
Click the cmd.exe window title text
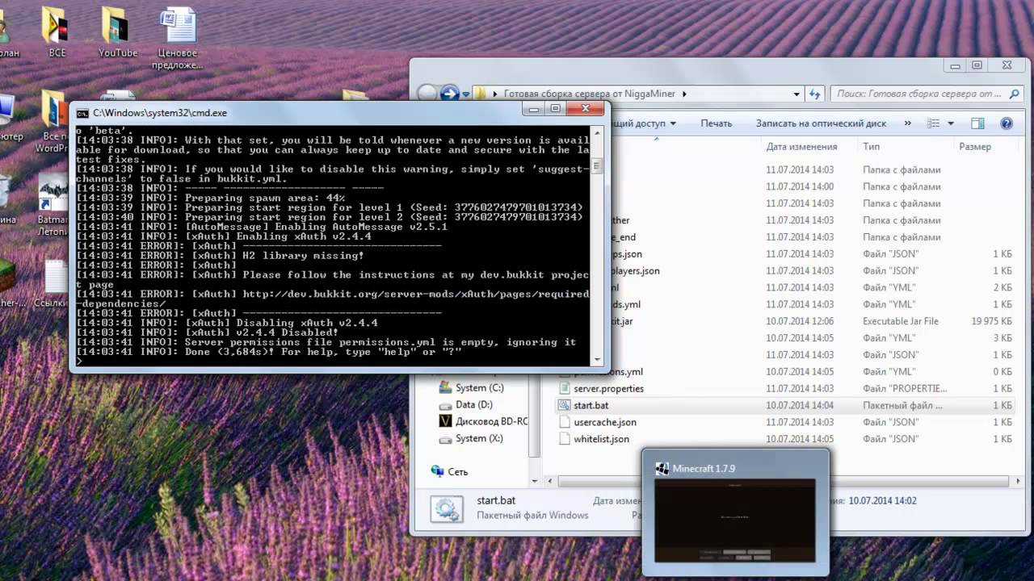(160, 113)
